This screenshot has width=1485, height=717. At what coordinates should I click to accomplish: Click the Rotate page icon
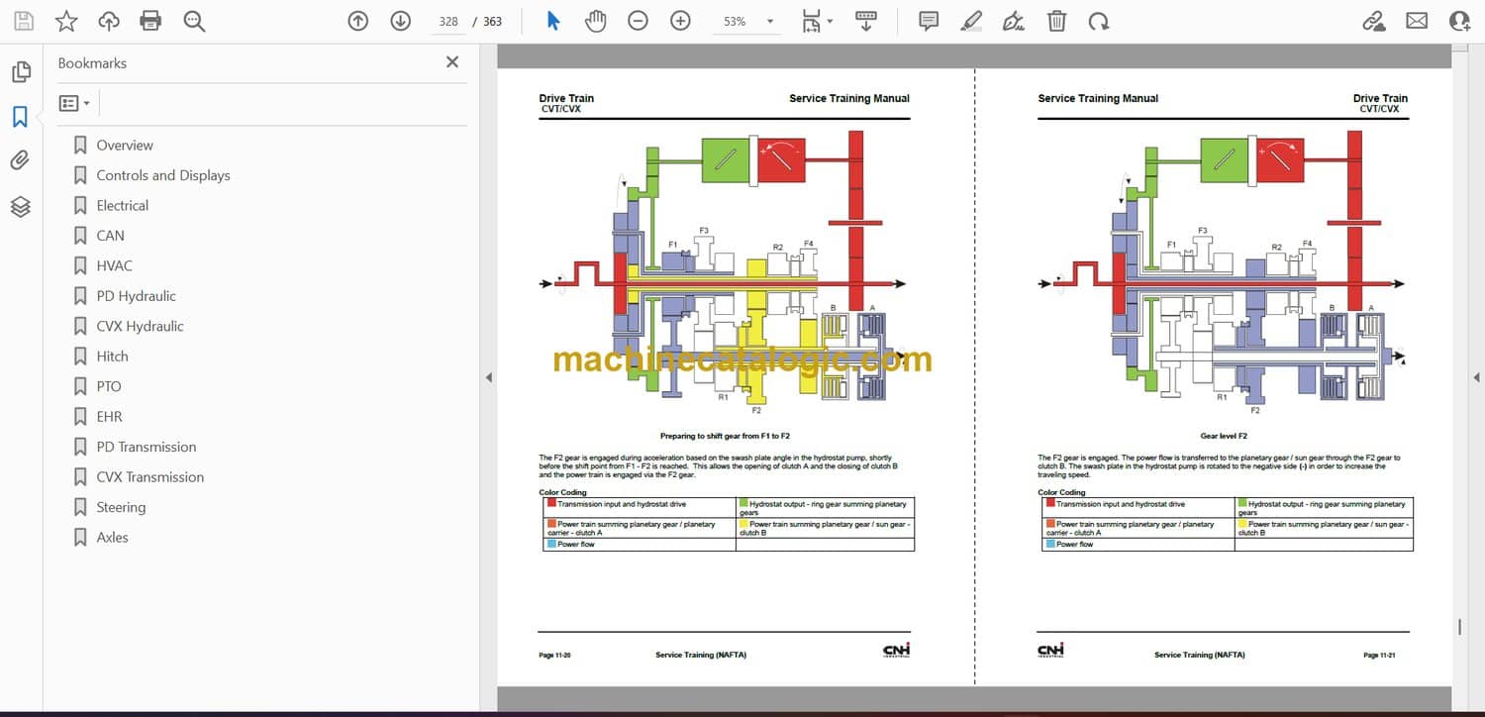click(1098, 21)
